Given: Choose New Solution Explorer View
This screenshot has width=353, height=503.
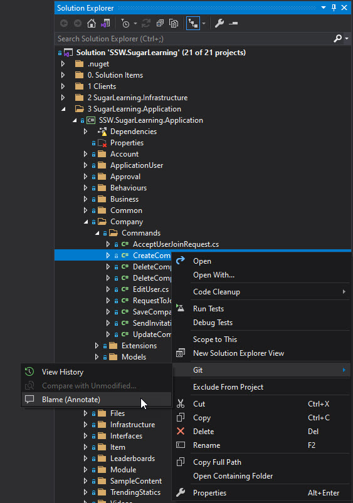Looking at the screenshot, I should (x=261, y=353).
